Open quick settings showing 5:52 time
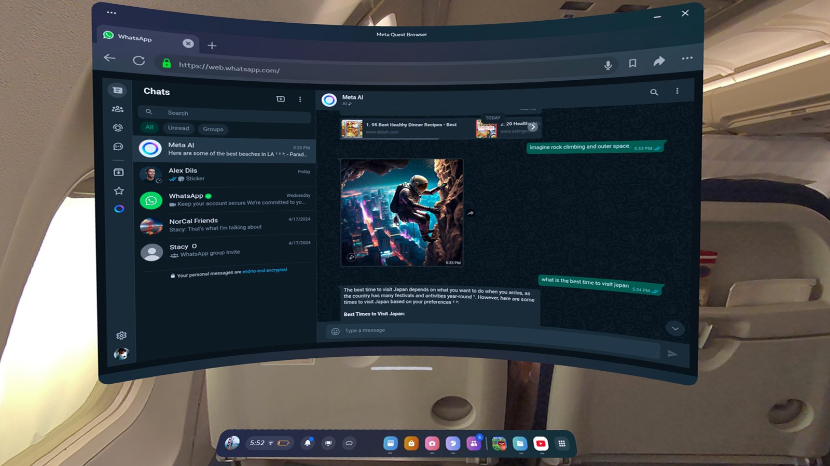The image size is (830, 466). pos(269,443)
